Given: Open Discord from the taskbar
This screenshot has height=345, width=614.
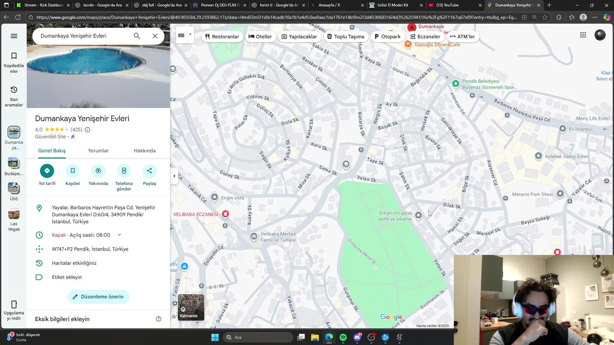Looking at the screenshot, I should coord(357,337).
